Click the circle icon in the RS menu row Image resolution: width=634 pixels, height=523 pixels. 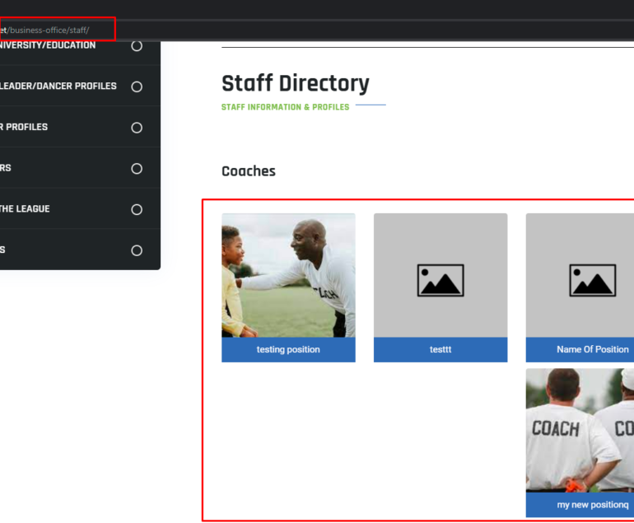coord(137,169)
